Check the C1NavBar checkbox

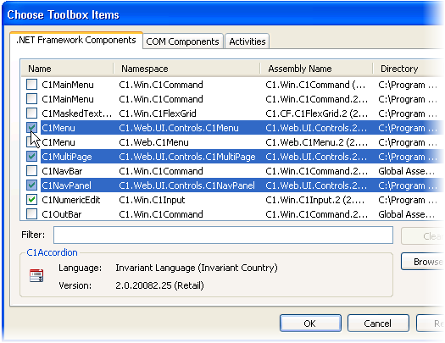[31, 171]
